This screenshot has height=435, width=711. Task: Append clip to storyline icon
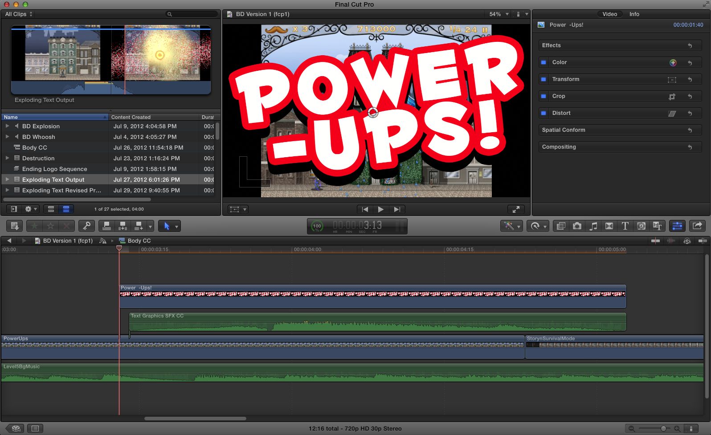click(x=139, y=226)
